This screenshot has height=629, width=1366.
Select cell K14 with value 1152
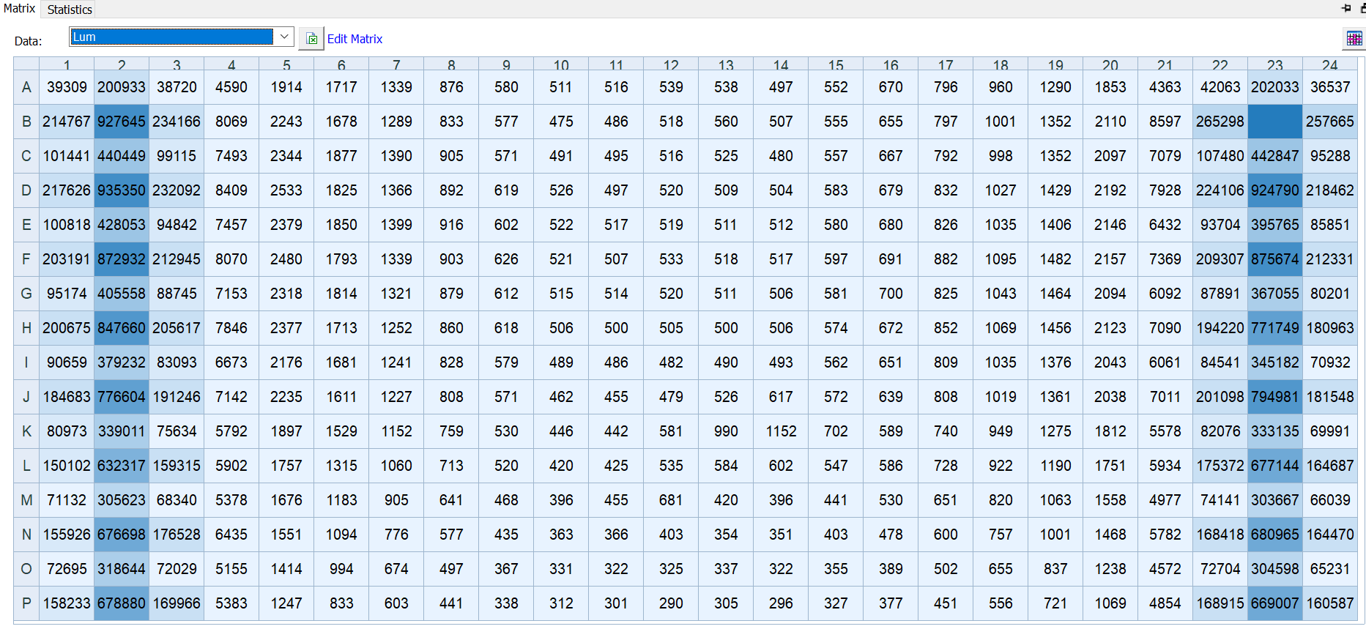(781, 431)
